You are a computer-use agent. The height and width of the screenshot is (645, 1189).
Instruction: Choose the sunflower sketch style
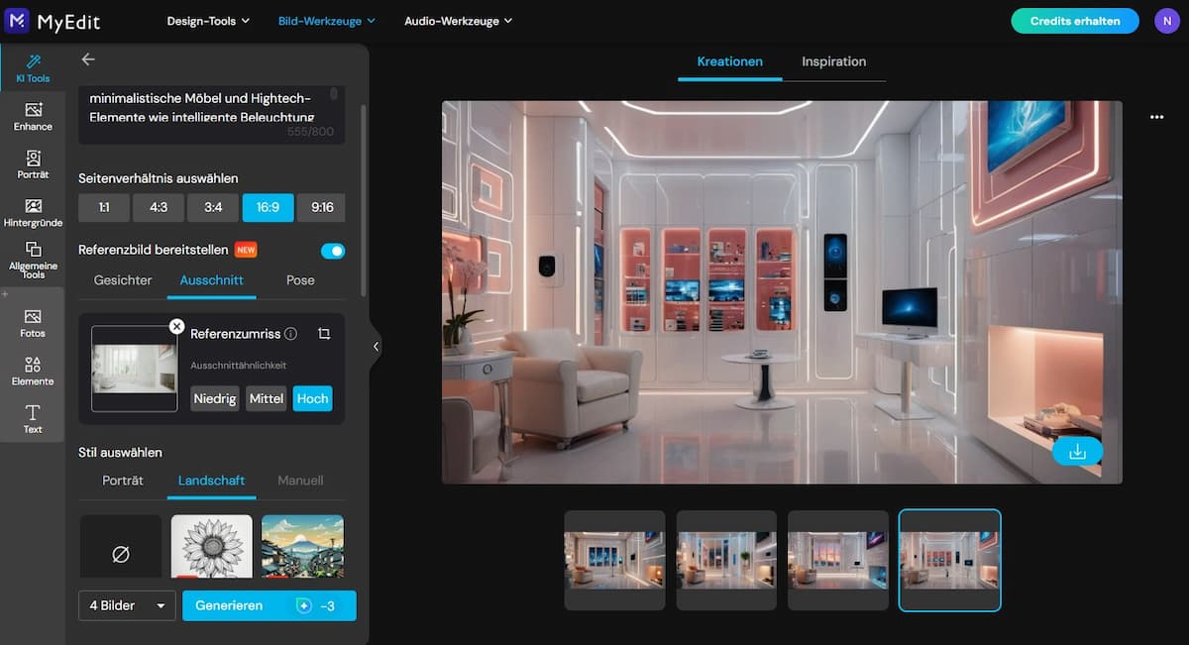click(x=212, y=546)
